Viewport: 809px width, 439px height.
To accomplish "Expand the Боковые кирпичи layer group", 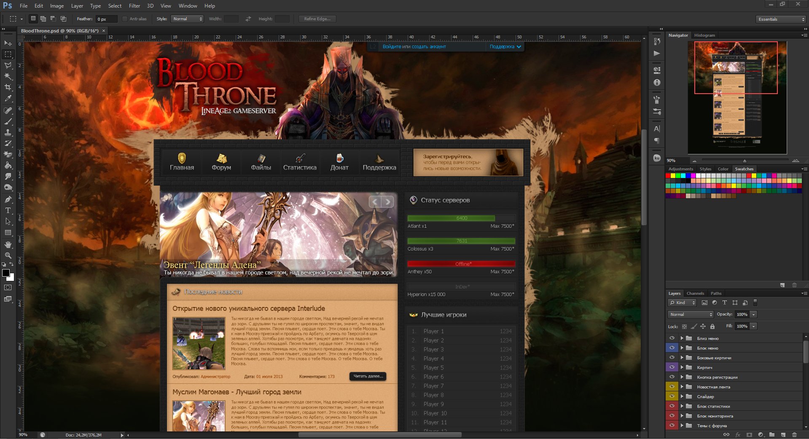I will (x=682, y=358).
